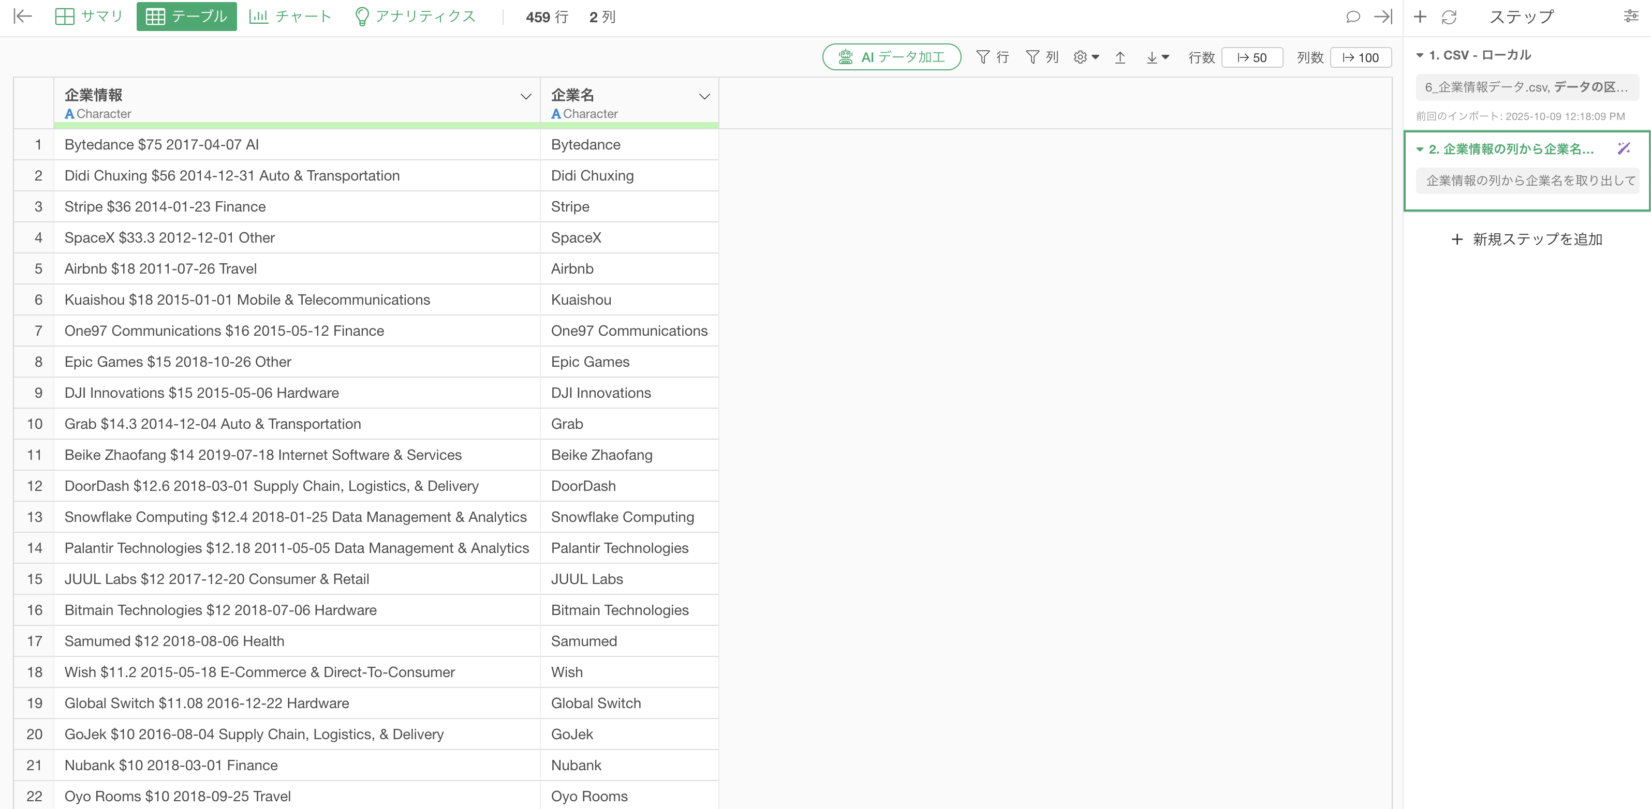This screenshot has width=1651, height=809.
Task: Collapse the 1. CSV - ローカル step
Action: tap(1420, 56)
